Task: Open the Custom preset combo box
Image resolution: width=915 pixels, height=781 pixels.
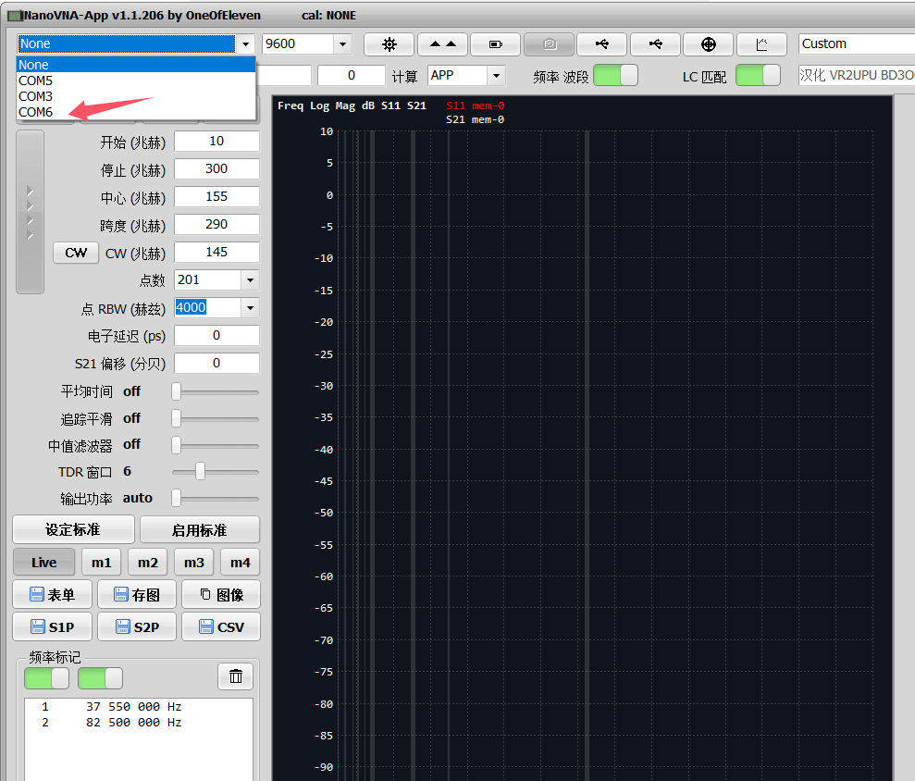Action: click(x=856, y=43)
